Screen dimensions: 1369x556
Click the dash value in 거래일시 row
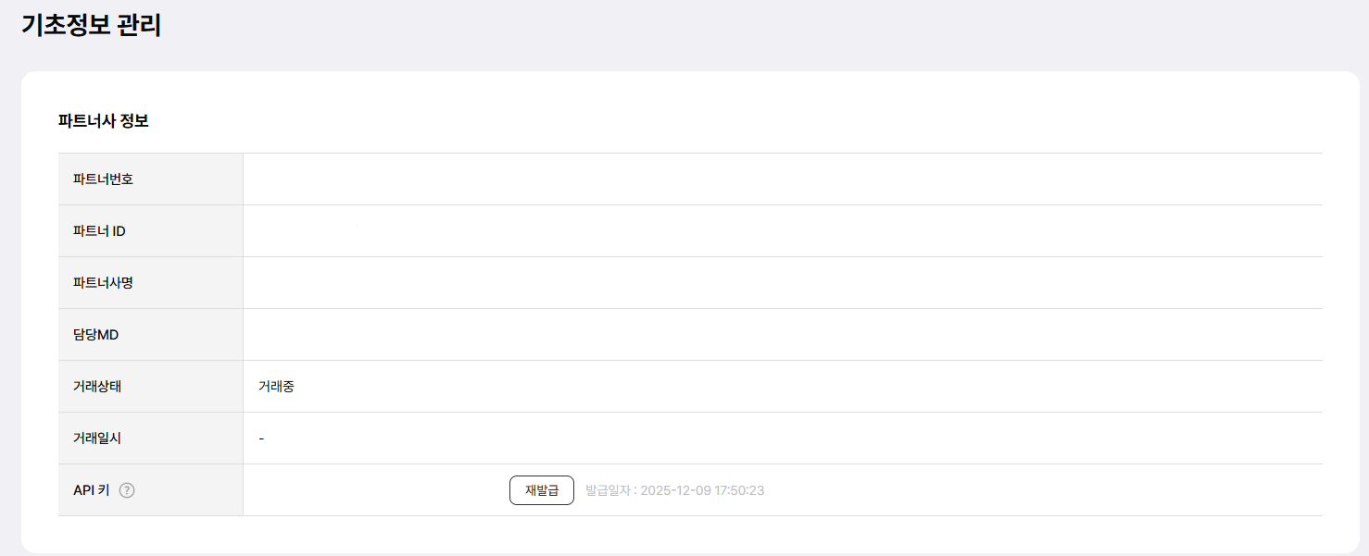(x=262, y=439)
